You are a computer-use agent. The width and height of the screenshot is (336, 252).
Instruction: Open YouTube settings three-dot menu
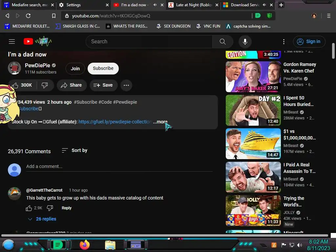coord(284,42)
